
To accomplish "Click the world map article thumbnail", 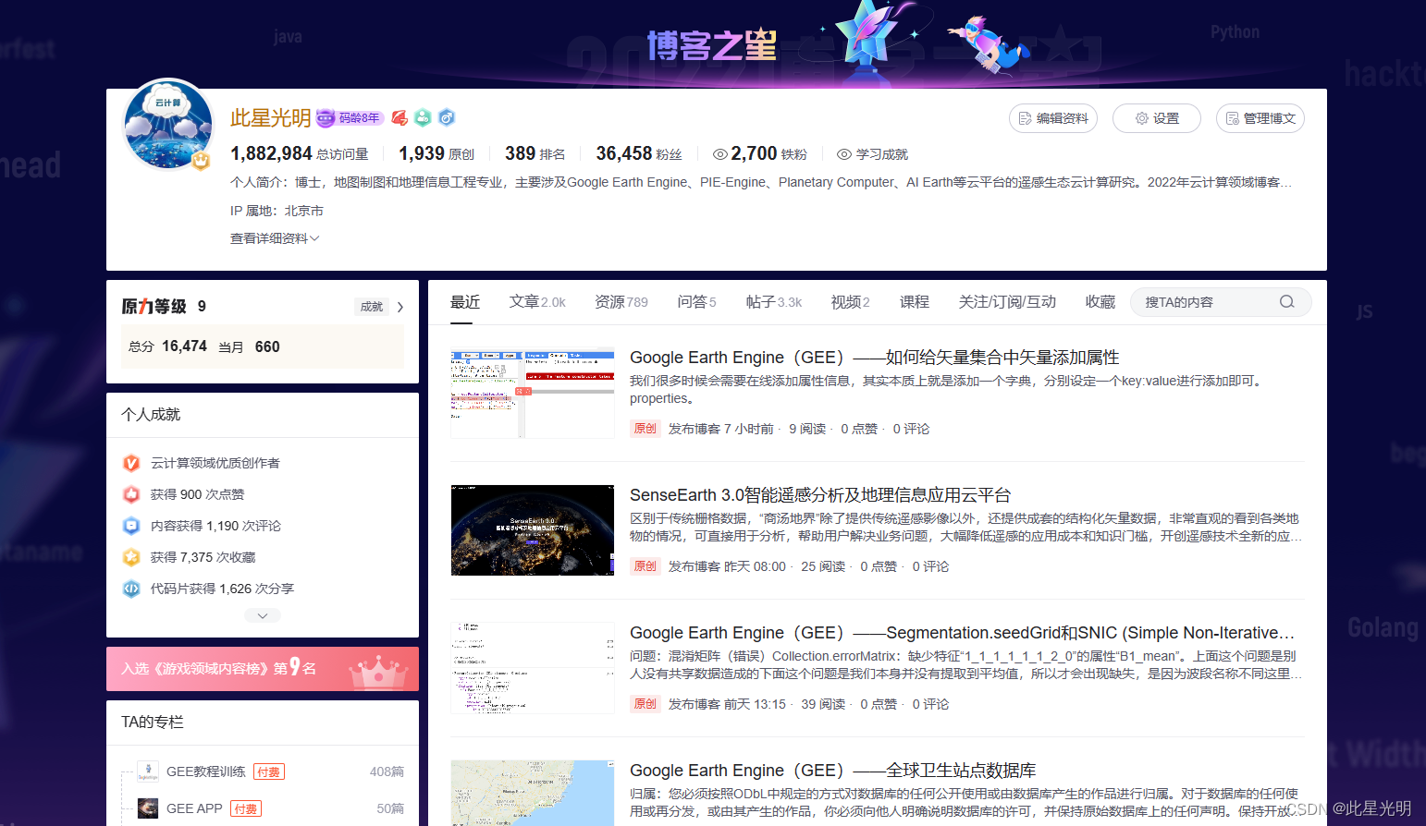I will pos(532,793).
